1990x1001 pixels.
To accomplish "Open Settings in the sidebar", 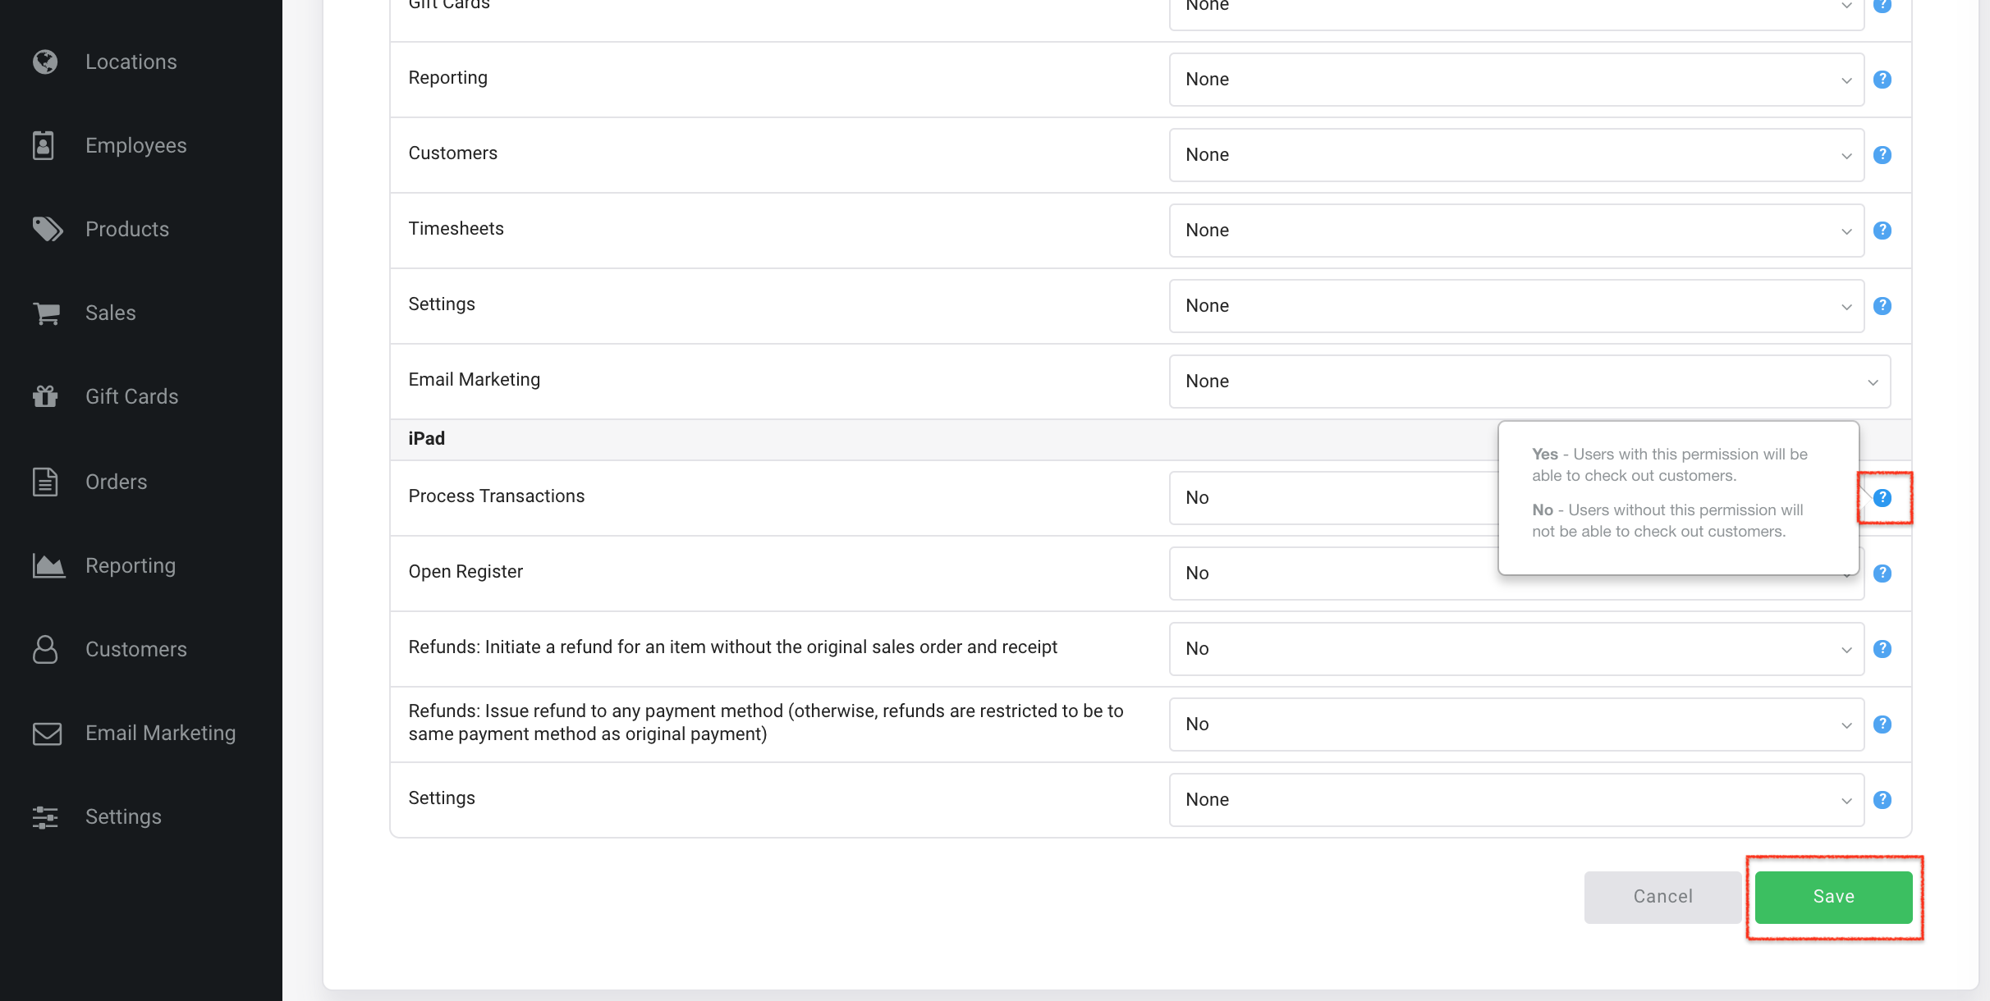I will click(x=124, y=816).
